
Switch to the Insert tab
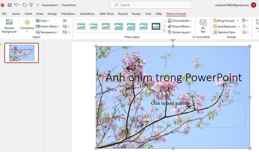[x=28, y=14]
